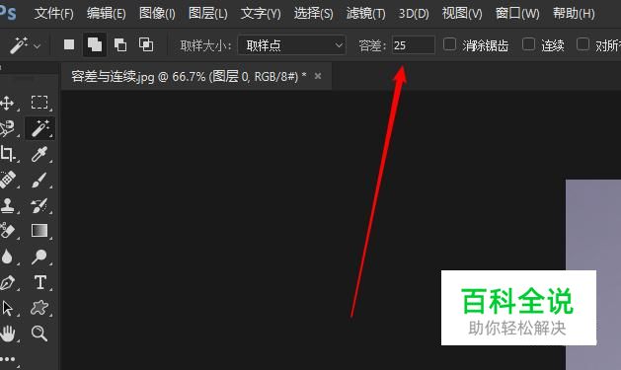The width and height of the screenshot is (621, 370).
Task: Close the 容差与连续.jpg document tab
Action: (x=318, y=76)
